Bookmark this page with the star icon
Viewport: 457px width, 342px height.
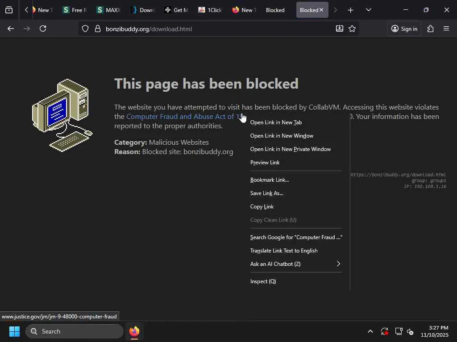pos(352,28)
